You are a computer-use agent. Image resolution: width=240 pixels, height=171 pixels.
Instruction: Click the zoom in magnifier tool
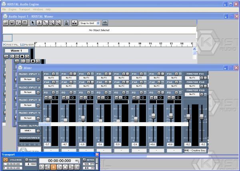click(52, 23)
